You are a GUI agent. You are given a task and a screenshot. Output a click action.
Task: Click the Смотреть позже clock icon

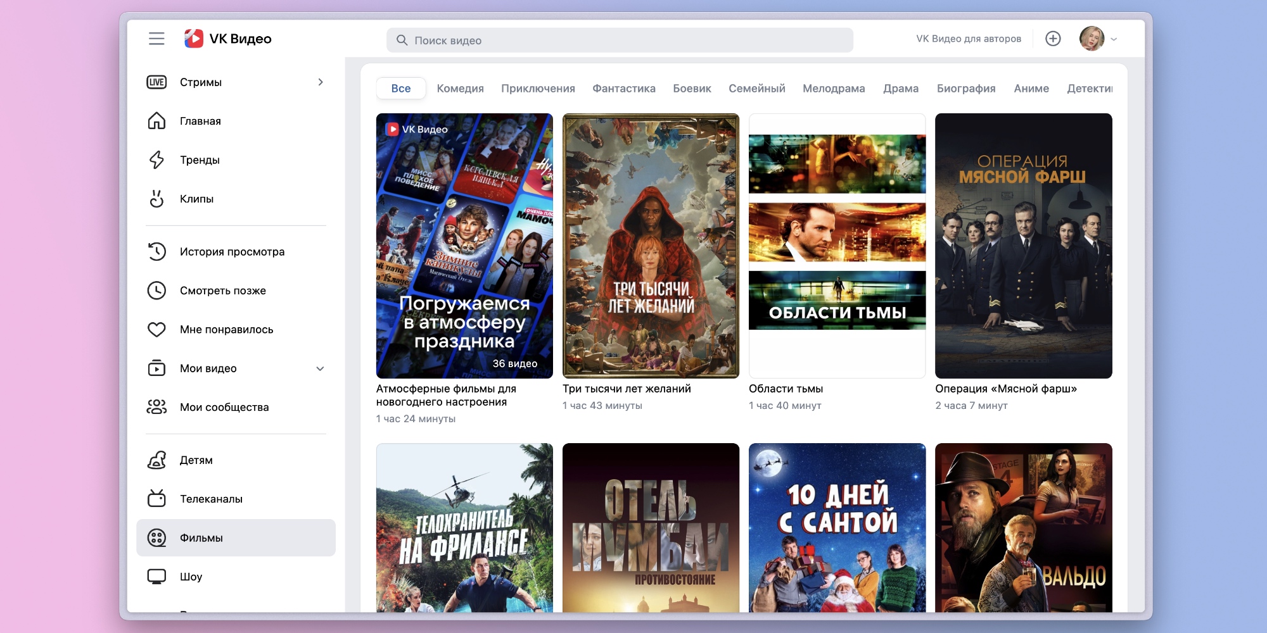pos(156,291)
